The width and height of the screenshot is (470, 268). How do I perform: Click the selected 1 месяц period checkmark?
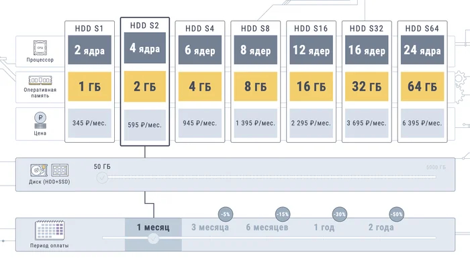point(152,239)
